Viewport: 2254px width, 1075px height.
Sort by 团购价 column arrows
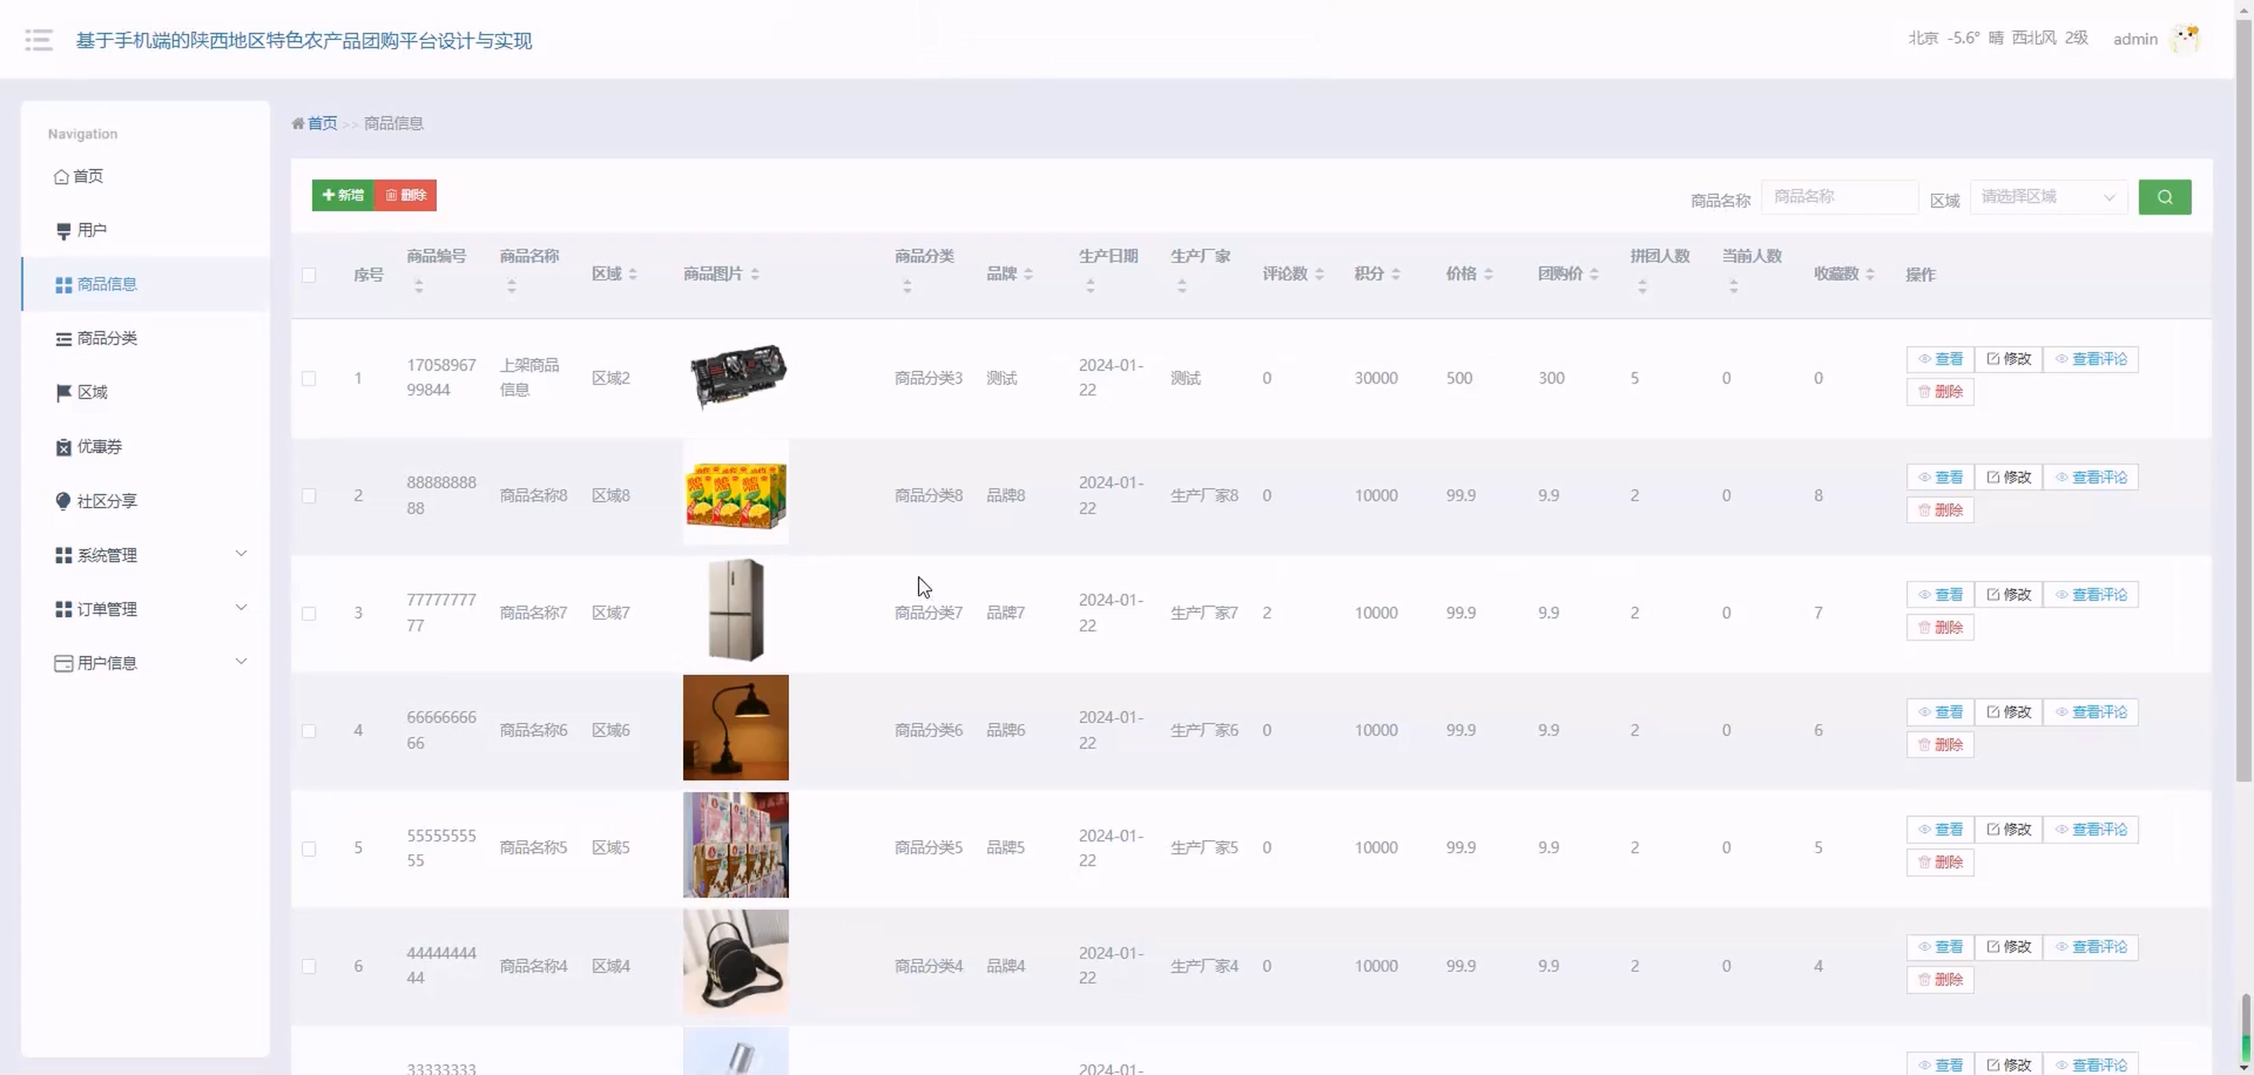[x=1595, y=273]
